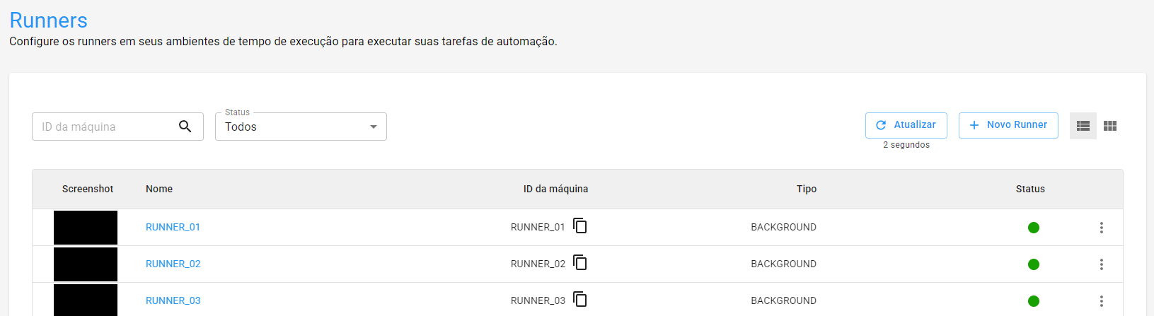
Task: Open the RUNNER_03 name link
Action: [173, 300]
